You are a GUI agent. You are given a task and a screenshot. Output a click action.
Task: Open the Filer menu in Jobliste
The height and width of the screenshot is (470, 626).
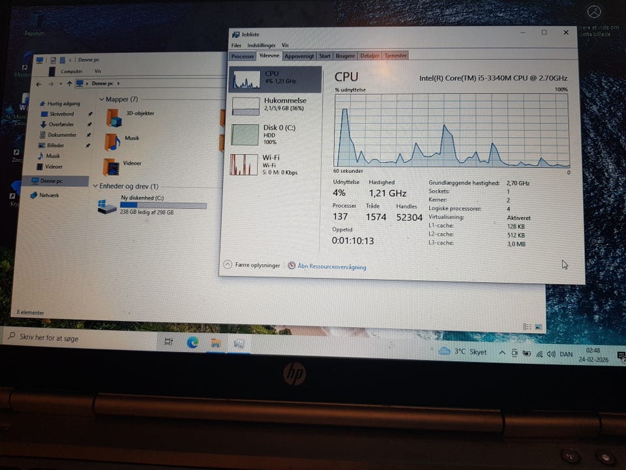pyautogui.click(x=236, y=45)
